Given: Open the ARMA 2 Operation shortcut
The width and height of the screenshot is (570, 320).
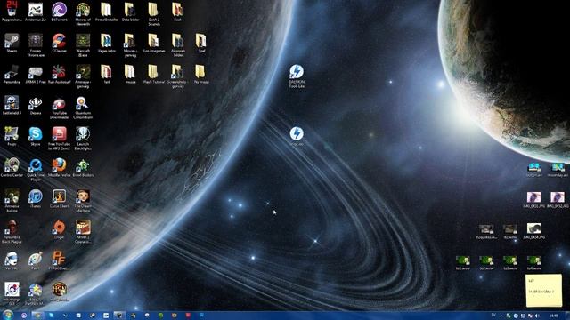Looking at the screenshot, I should coord(83,232).
